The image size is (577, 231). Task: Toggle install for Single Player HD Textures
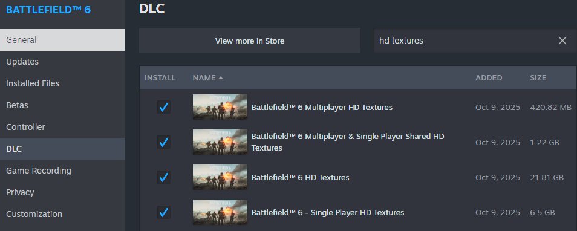coord(164,212)
